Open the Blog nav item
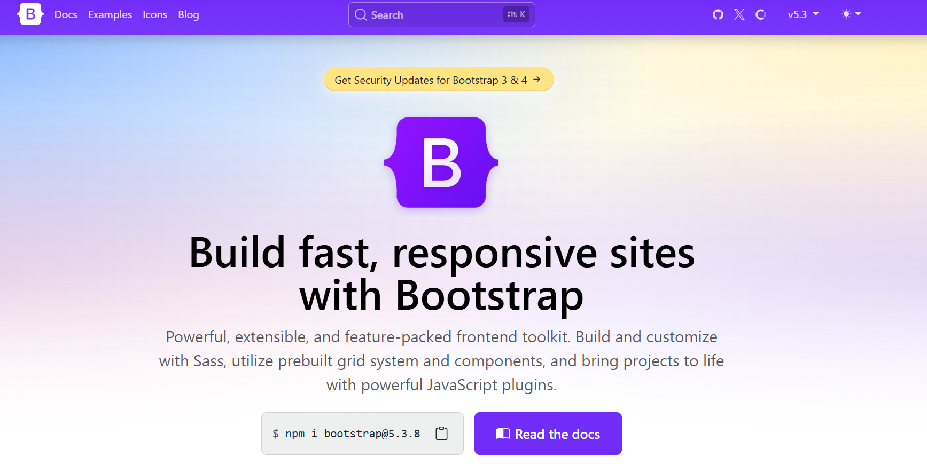This screenshot has width=927, height=464. coord(189,14)
